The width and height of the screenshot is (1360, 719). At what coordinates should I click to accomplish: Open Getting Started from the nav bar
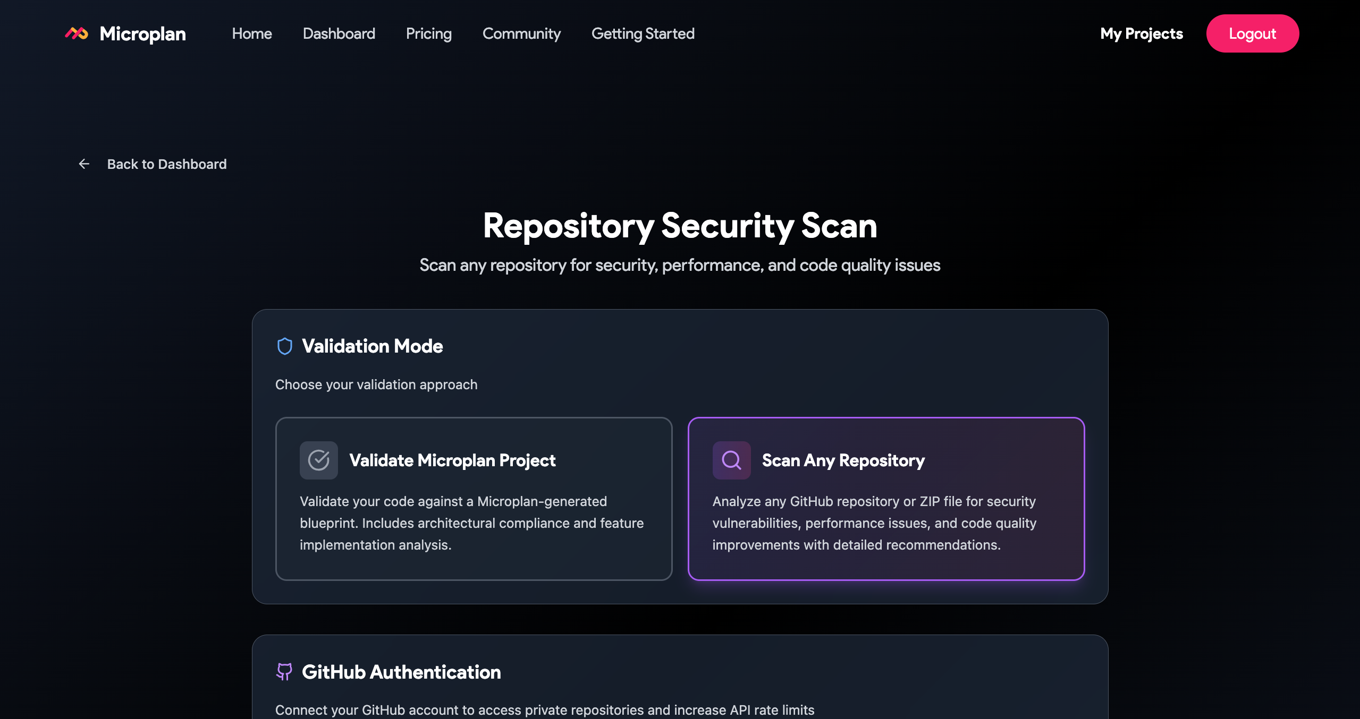pyautogui.click(x=643, y=33)
